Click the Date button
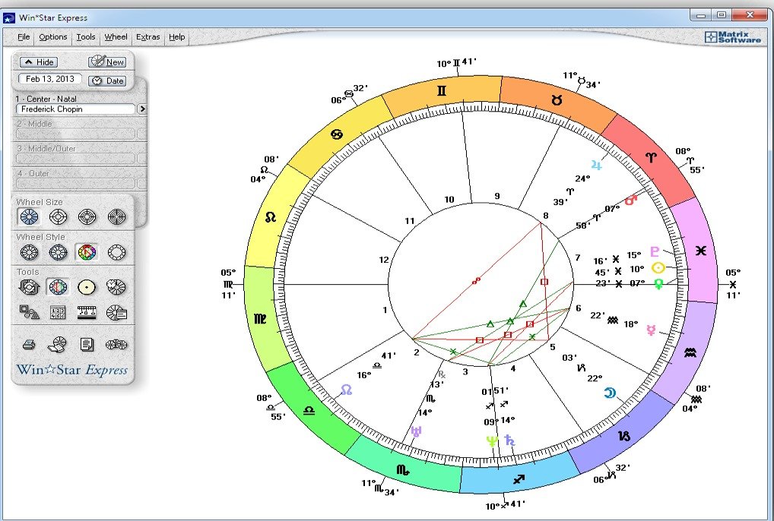 click(x=108, y=81)
